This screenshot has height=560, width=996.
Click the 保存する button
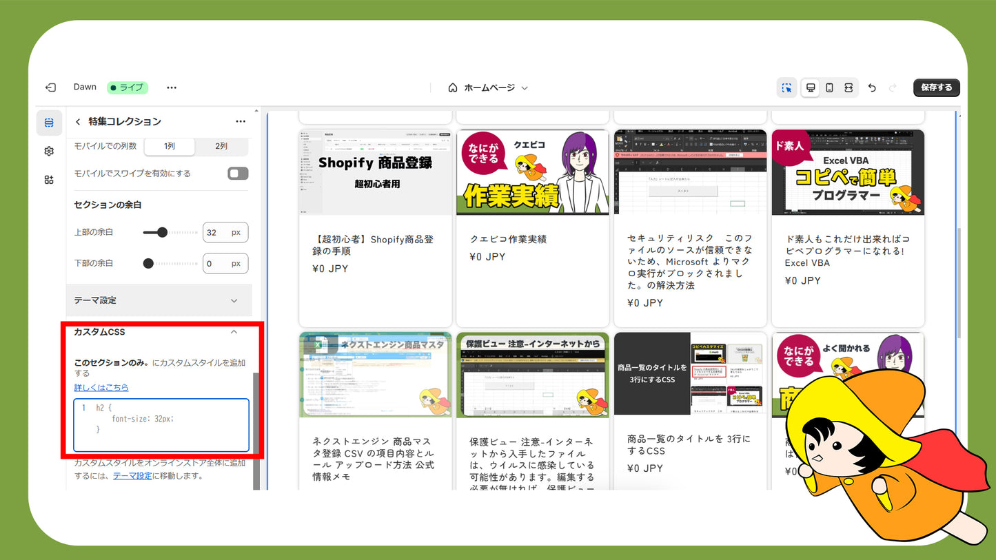[937, 87]
